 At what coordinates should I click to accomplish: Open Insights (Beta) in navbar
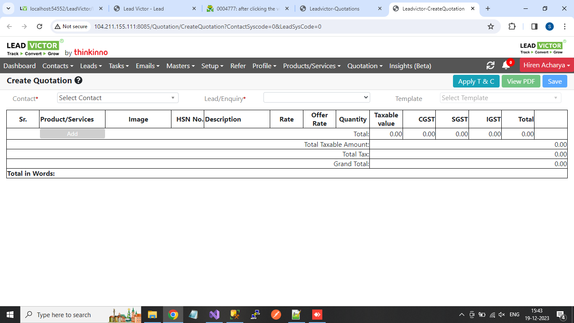click(410, 66)
